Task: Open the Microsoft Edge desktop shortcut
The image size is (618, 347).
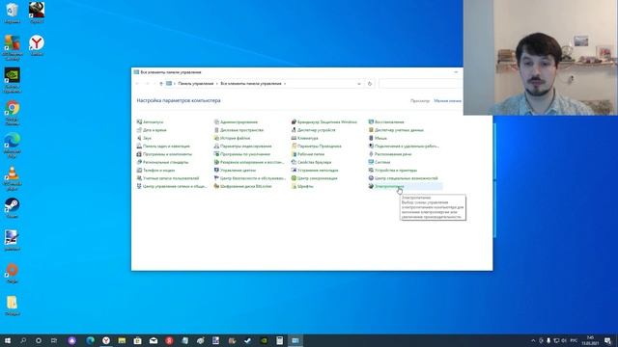Action: point(13,146)
